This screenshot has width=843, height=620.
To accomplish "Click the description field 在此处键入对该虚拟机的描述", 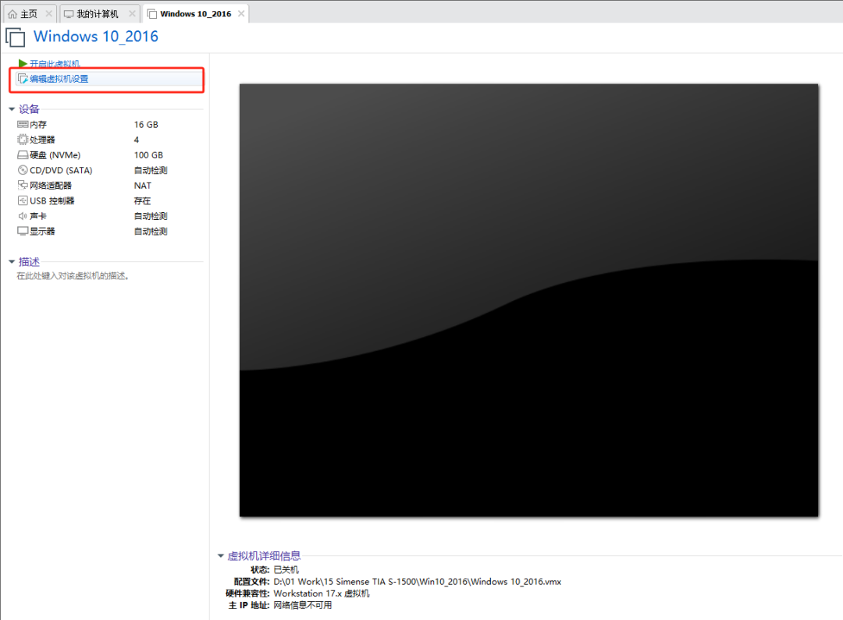I will tap(73, 275).
